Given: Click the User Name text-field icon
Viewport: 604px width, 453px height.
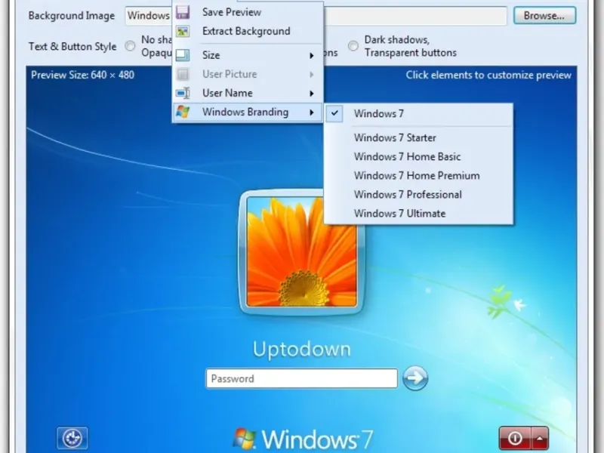Looking at the screenshot, I should tap(183, 93).
